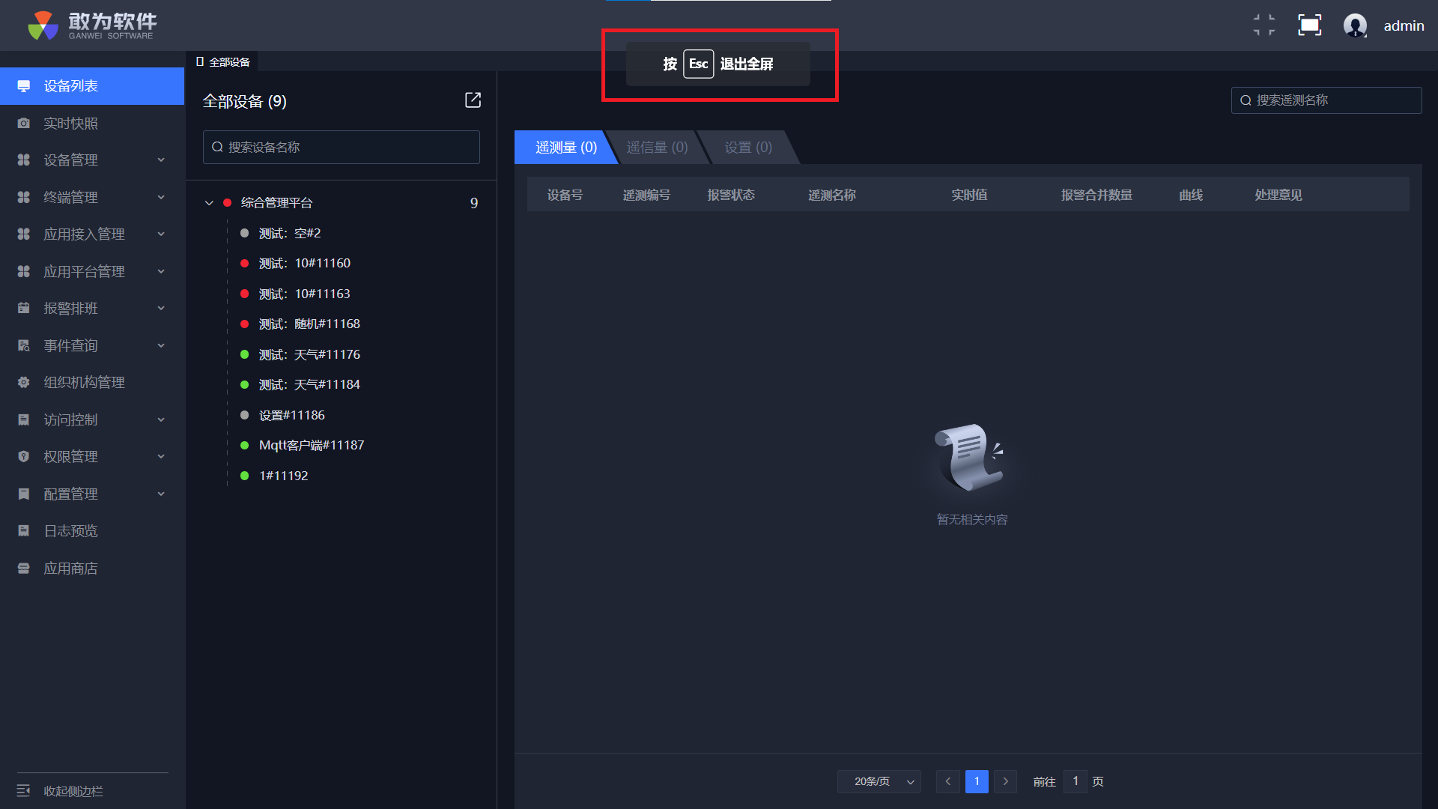Click the 组织机构管理 gear icon
1438x809 pixels.
click(x=24, y=383)
